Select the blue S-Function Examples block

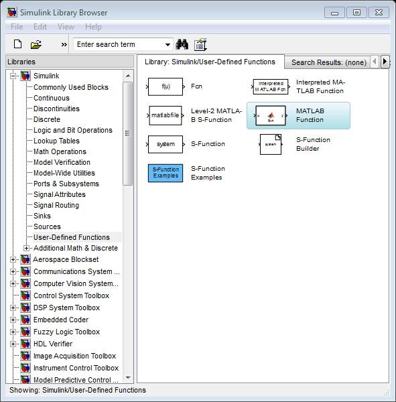[166, 173]
